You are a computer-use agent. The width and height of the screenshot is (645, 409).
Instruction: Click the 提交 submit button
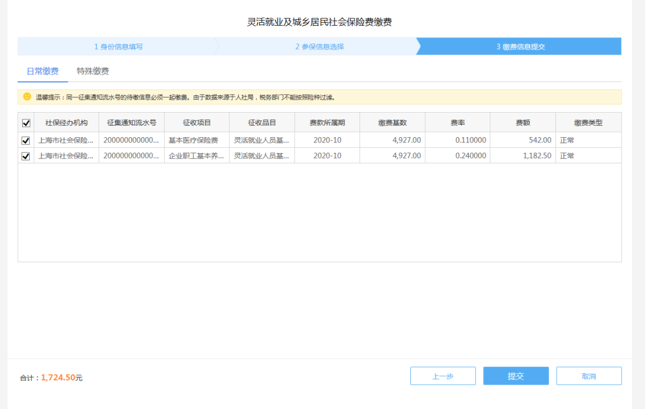click(515, 376)
